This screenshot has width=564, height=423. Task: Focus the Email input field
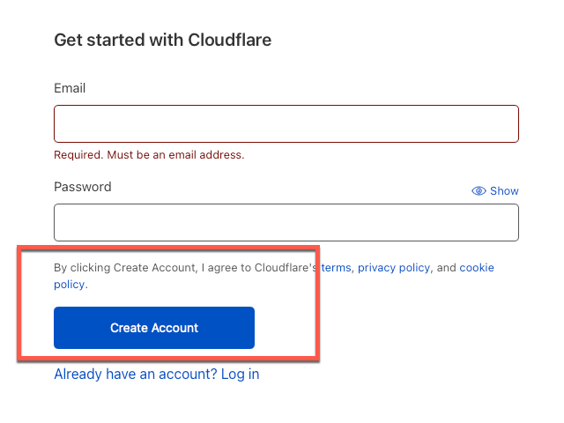pos(286,123)
